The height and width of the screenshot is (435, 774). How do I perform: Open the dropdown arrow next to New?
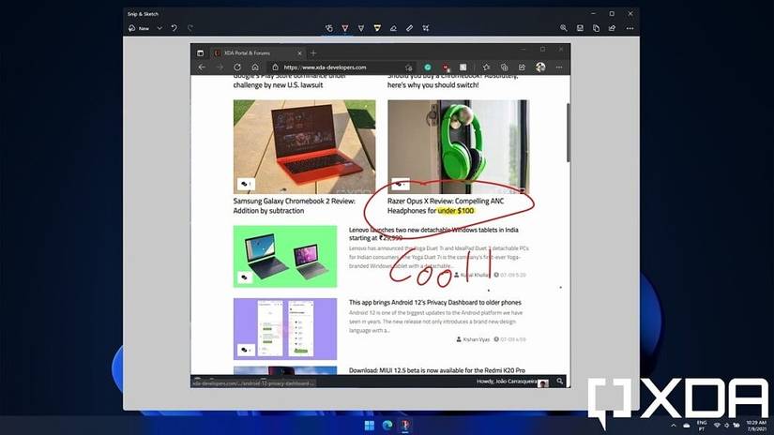pyautogui.click(x=159, y=29)
